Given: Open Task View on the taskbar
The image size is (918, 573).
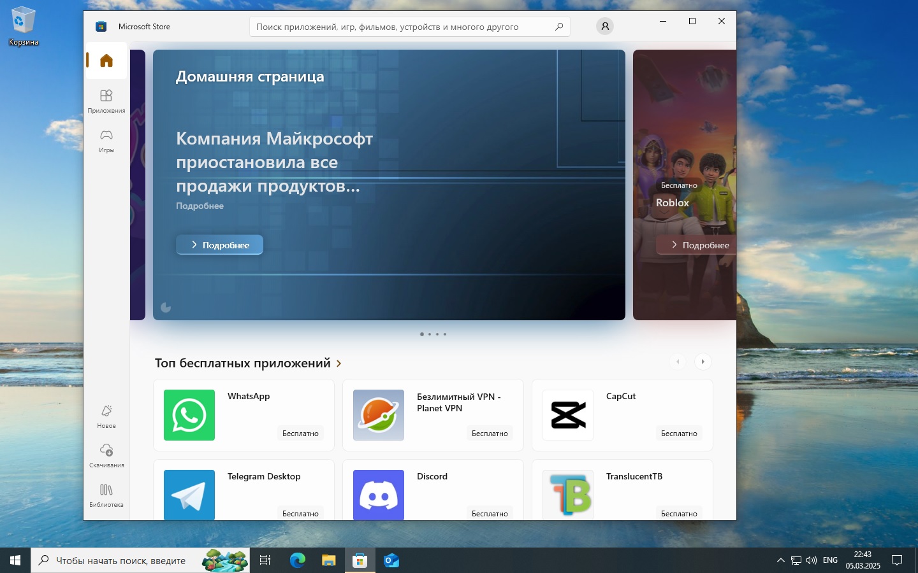Looking at the screenshot, I should 265,560.
